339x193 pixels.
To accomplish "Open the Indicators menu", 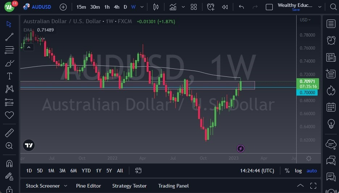I will pos(173,7).
